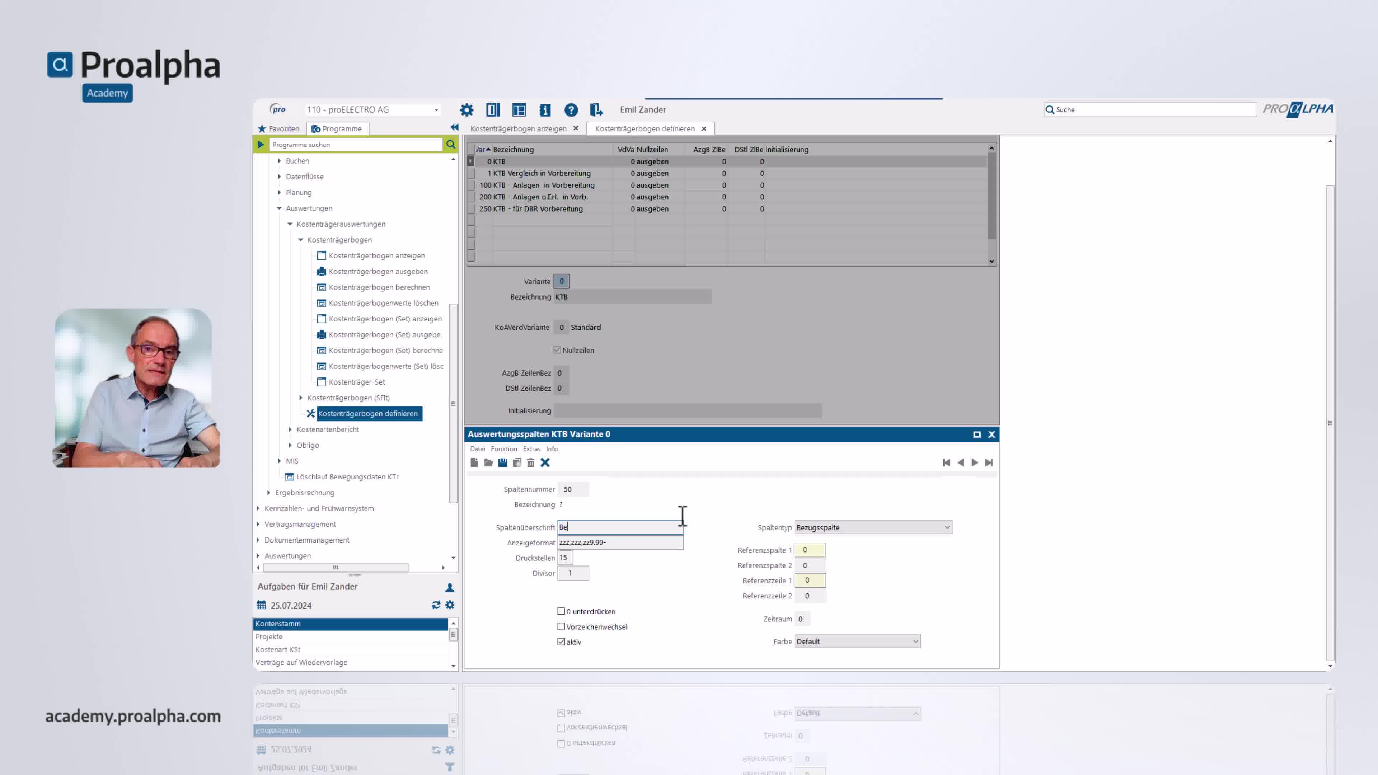Switch to Kostenträgerbogen anzeigen tab
The width and height of the screenshot is (1378, 775).
[x=518, y=128]
